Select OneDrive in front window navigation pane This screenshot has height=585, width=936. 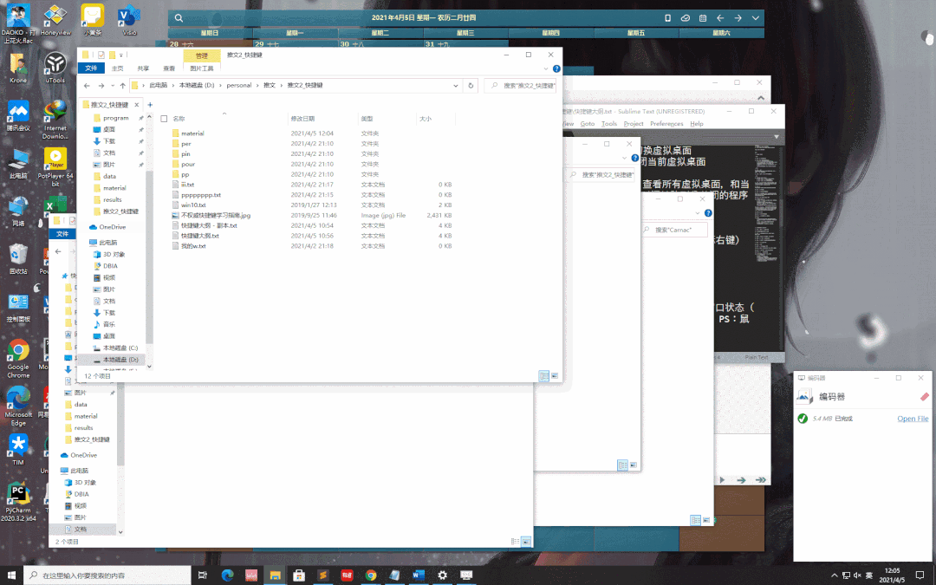pos(112,227)
